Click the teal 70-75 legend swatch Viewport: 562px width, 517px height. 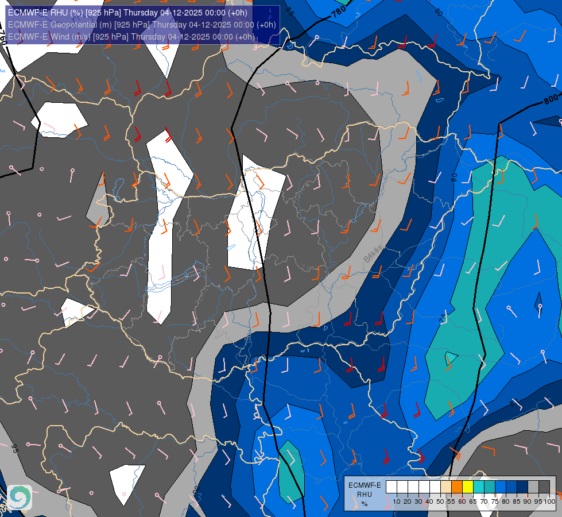pos(490,487)
